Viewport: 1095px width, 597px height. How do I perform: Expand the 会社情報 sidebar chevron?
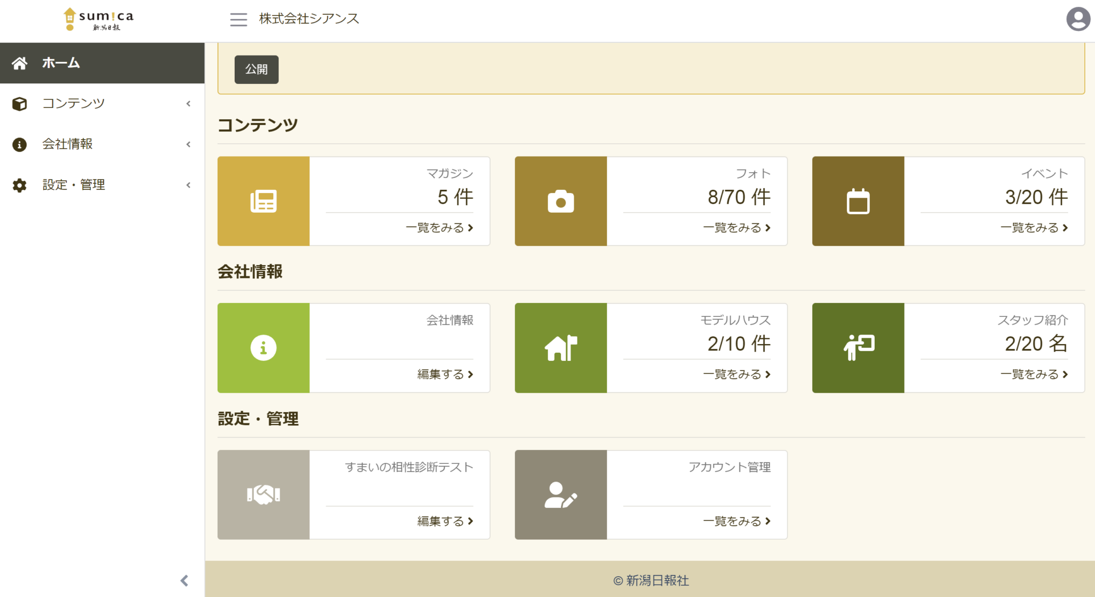188,144
